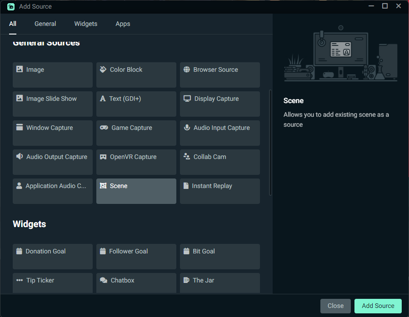The height and width of the screenshot is (317, 409).
Task: Click the Game Capture controller icon
Action: coord(104,128)
